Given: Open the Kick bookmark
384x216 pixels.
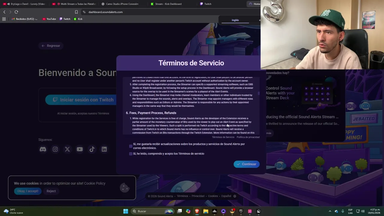Looking at the screenshot, I should [x=78, y=19].
